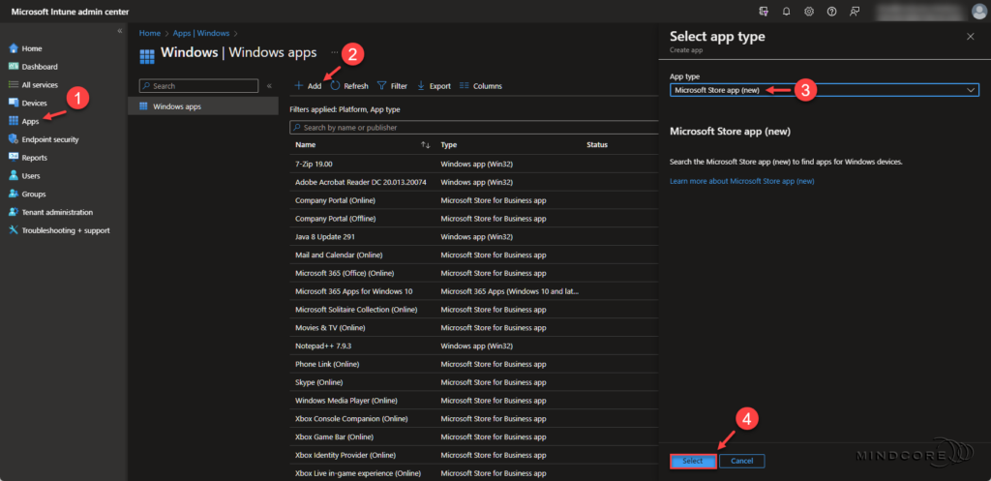The image size is (991, 481).
Task: Open the settings gear in header
Action: 809,12
